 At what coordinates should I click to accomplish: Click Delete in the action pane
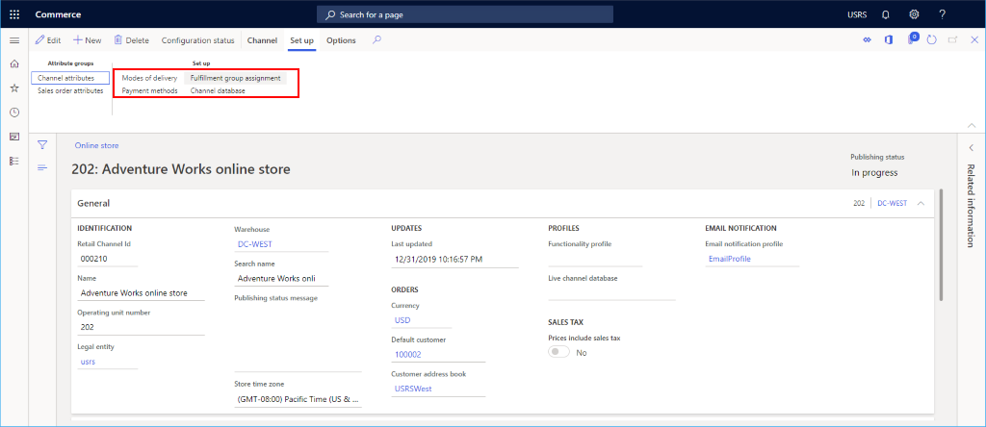131,40
